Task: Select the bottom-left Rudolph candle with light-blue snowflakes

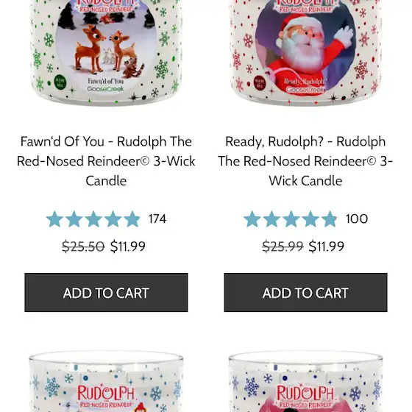Action: point(106,381)
